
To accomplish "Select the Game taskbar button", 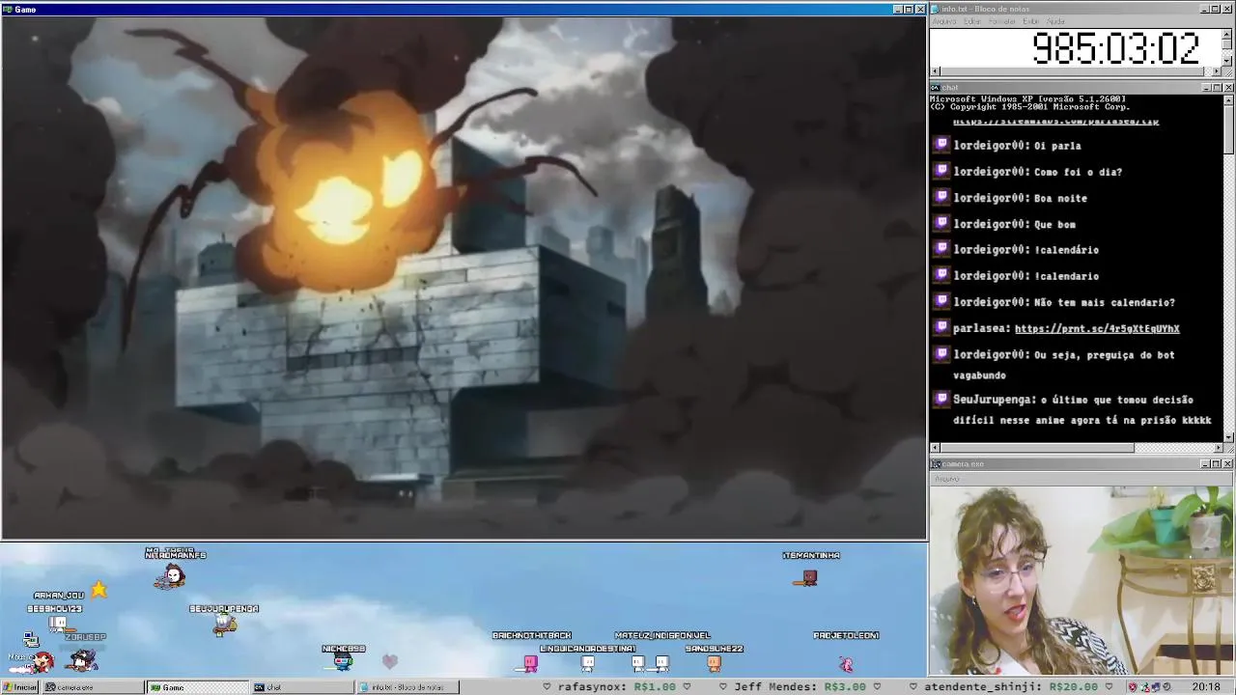I will [197, 687].
